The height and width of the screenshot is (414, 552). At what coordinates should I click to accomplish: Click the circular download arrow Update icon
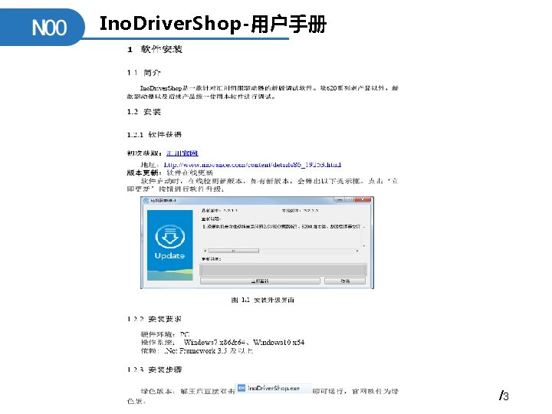coord(169,236)
